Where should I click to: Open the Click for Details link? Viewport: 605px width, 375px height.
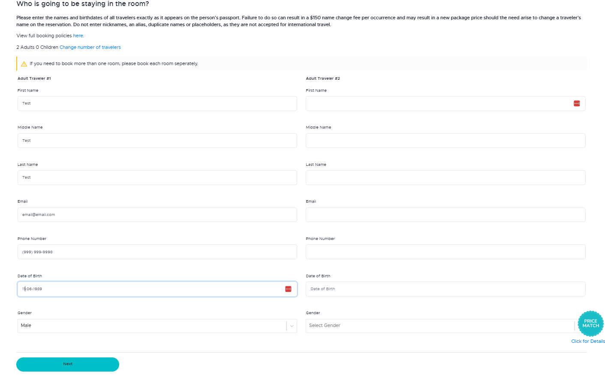(x=588, y=342)
